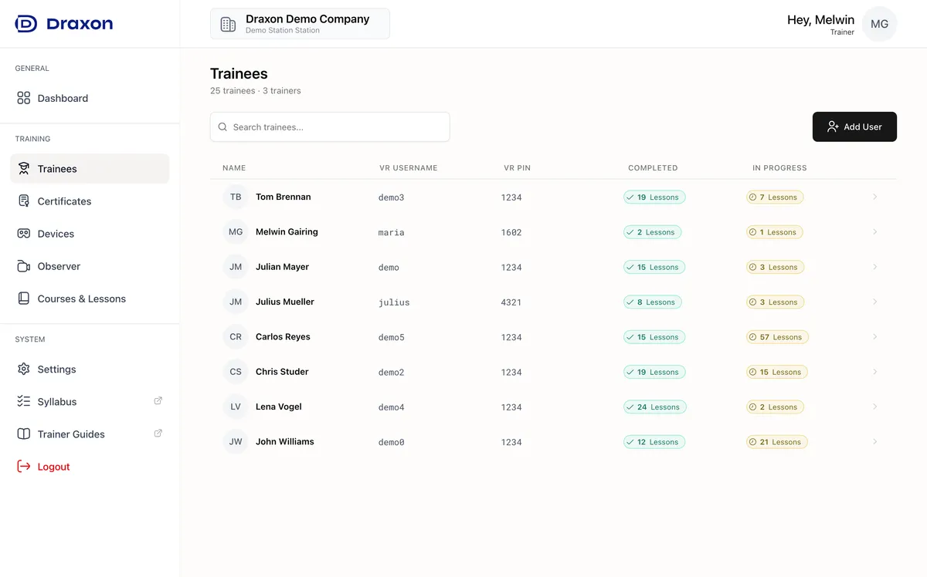Open the Syllabus external link
This screenshot has height=577, width=927.
(x=90, y=402)
